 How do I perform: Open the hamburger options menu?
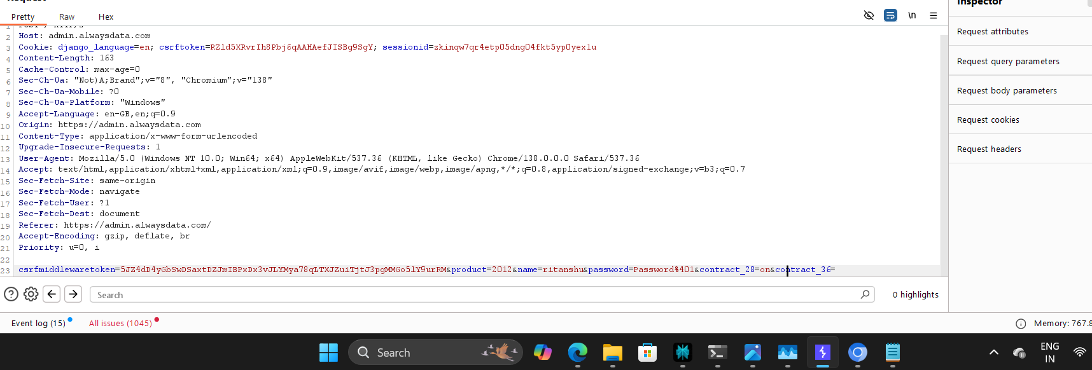coord(934,15)
